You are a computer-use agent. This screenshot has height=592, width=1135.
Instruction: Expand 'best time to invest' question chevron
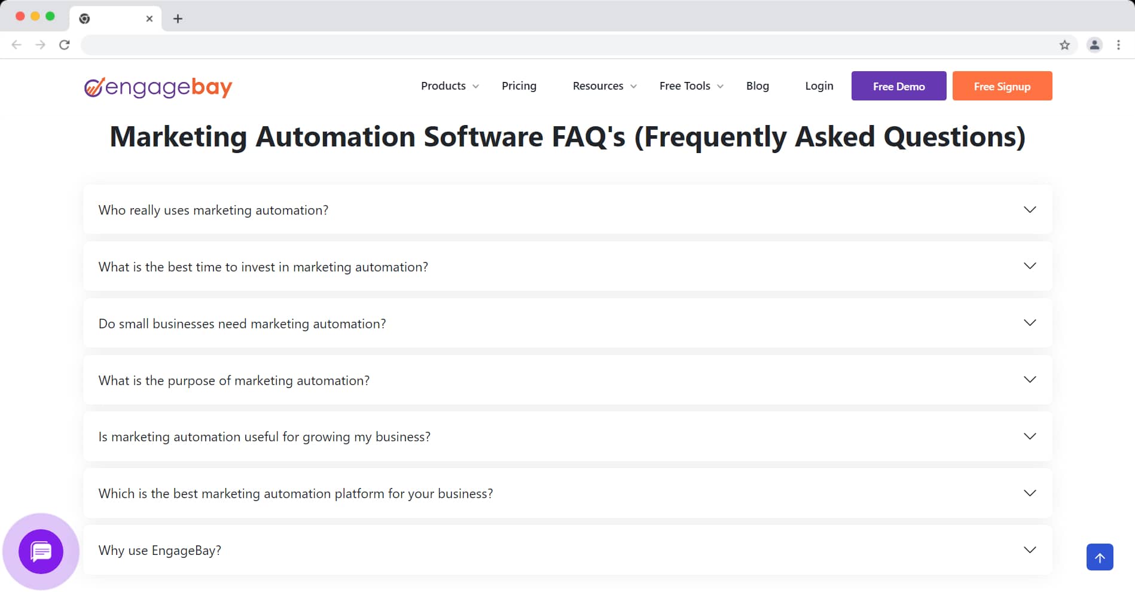point(1030,266)
